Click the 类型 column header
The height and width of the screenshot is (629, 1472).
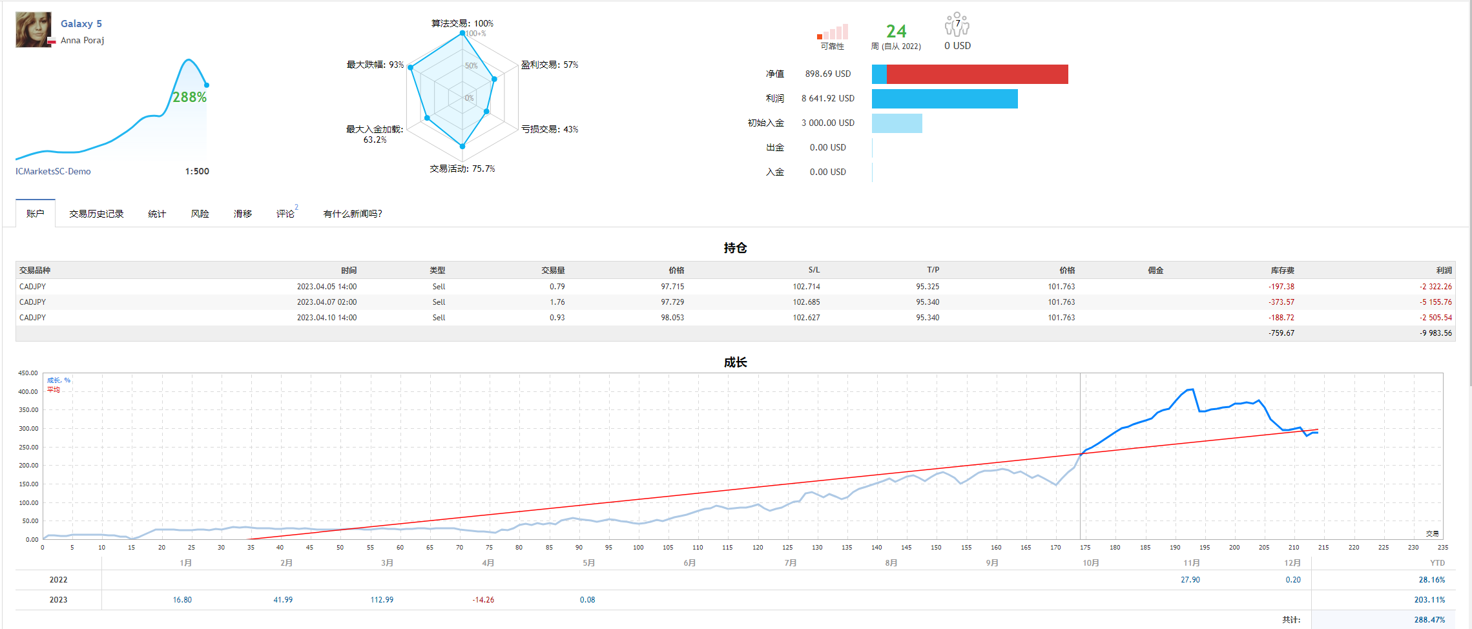pyautogui.click(x=437, y=271)
